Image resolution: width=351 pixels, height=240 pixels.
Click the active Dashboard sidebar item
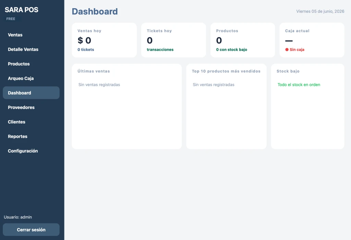click(x=31, y=93)
